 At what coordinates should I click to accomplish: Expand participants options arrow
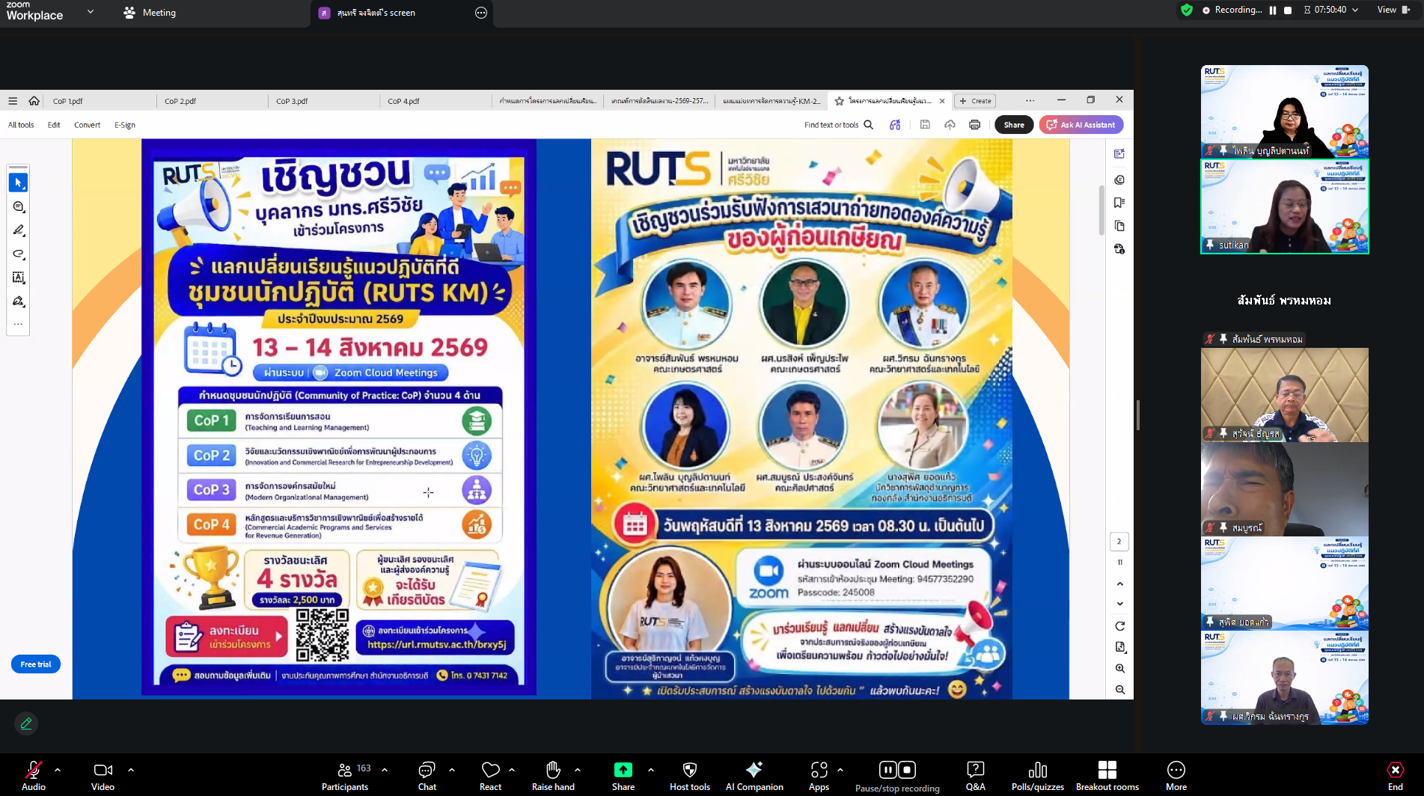[385, 769]
